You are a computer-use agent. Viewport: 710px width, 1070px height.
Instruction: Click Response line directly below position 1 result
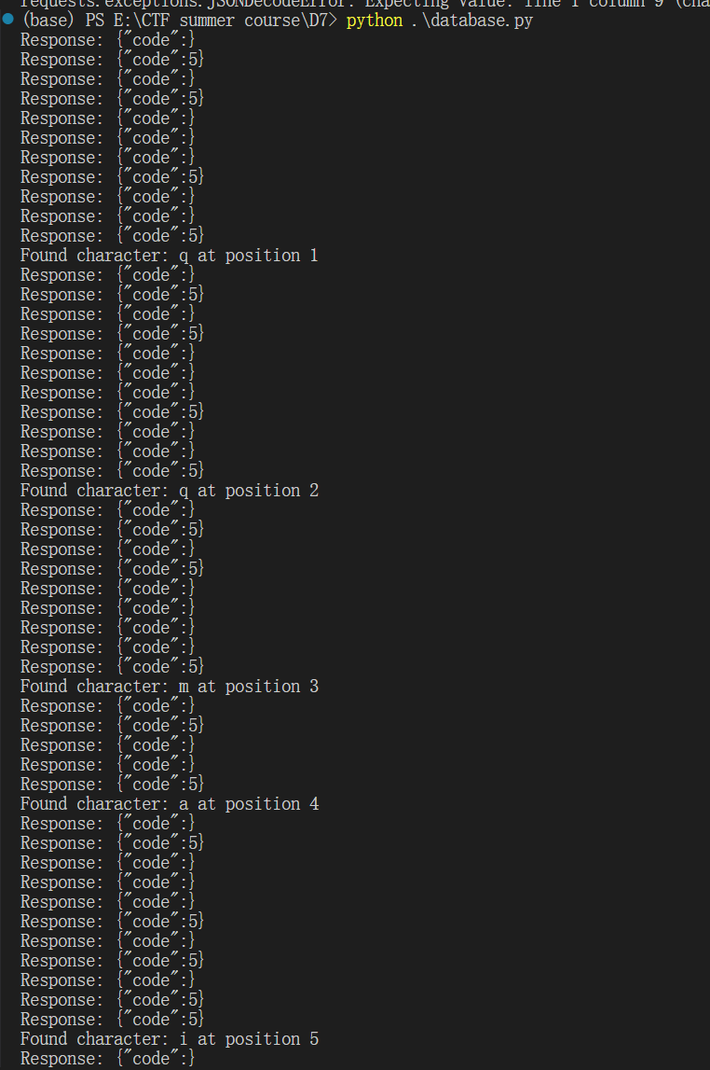[x=107, y=275]
